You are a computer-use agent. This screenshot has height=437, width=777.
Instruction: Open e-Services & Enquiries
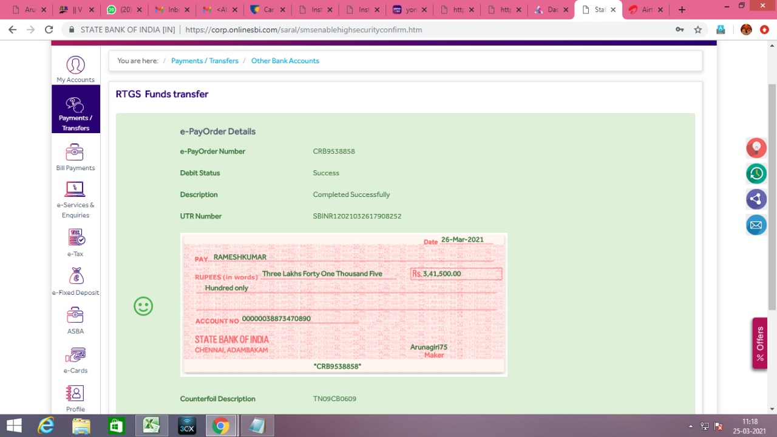tap(75, 199)
